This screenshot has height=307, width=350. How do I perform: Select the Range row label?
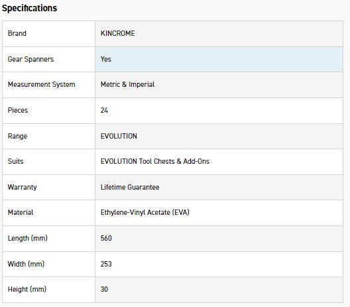(17, 136)
